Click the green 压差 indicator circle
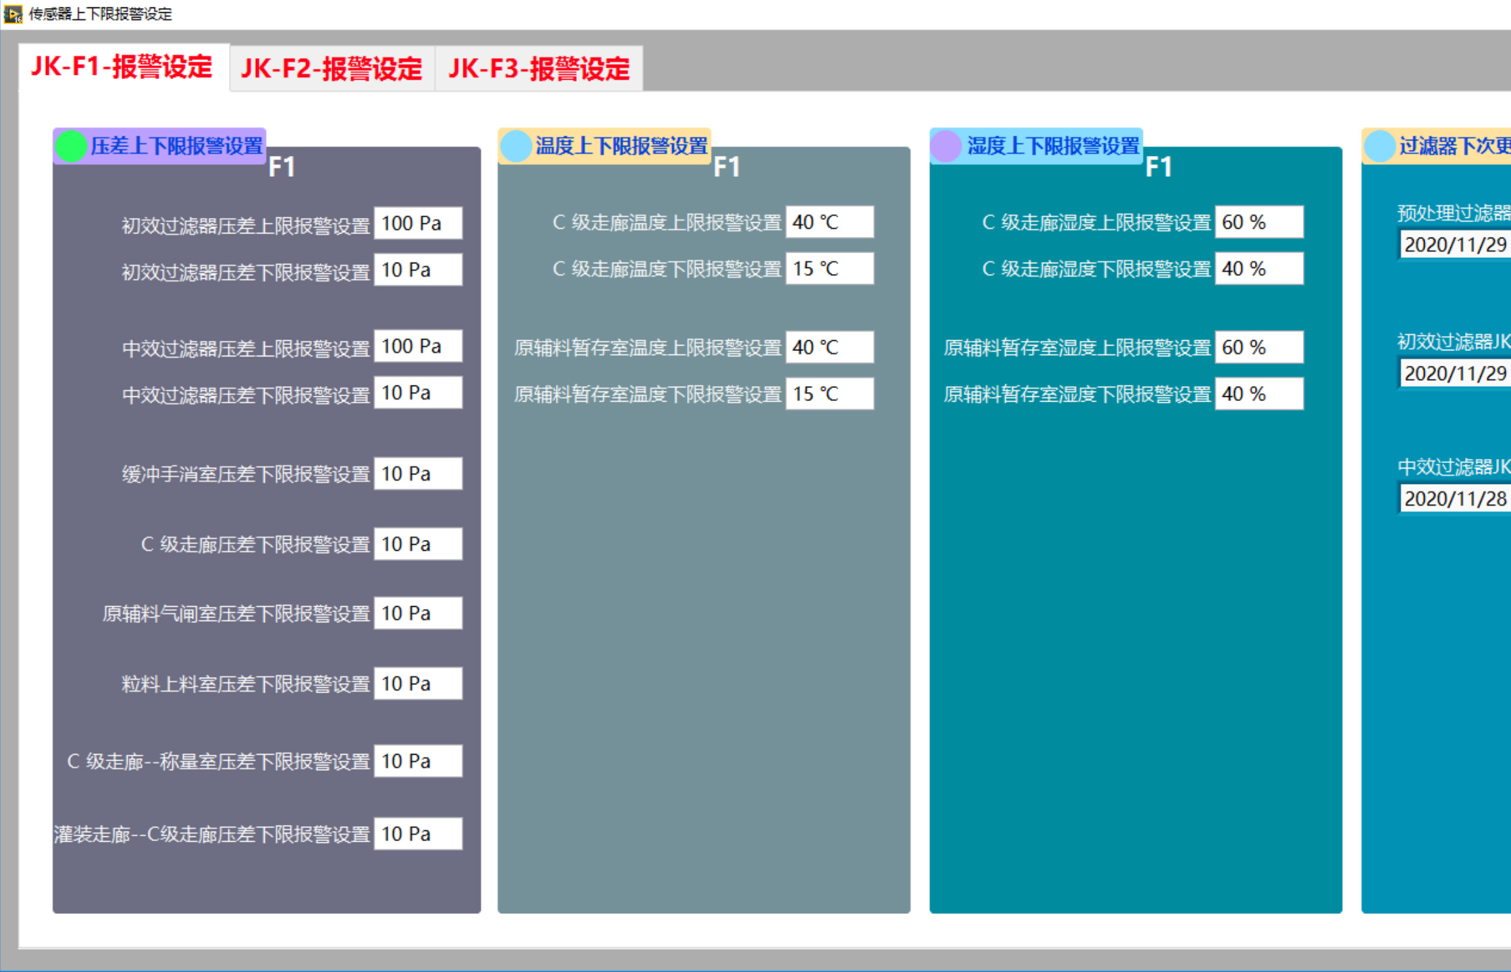Viewport: 1511px width, 972px height. coord(70,146)
